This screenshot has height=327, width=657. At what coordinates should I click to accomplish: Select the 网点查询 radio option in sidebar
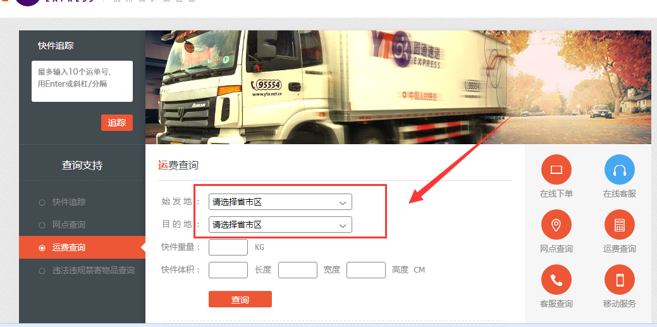click(42, 225)
